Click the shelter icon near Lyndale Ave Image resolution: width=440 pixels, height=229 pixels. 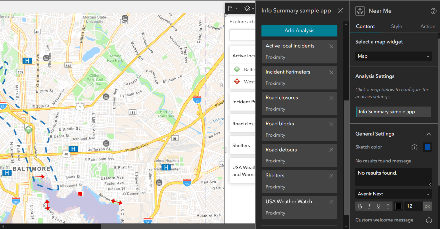tap(106, 96)
